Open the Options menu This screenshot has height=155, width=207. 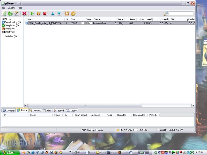click(x=11, y=8)
